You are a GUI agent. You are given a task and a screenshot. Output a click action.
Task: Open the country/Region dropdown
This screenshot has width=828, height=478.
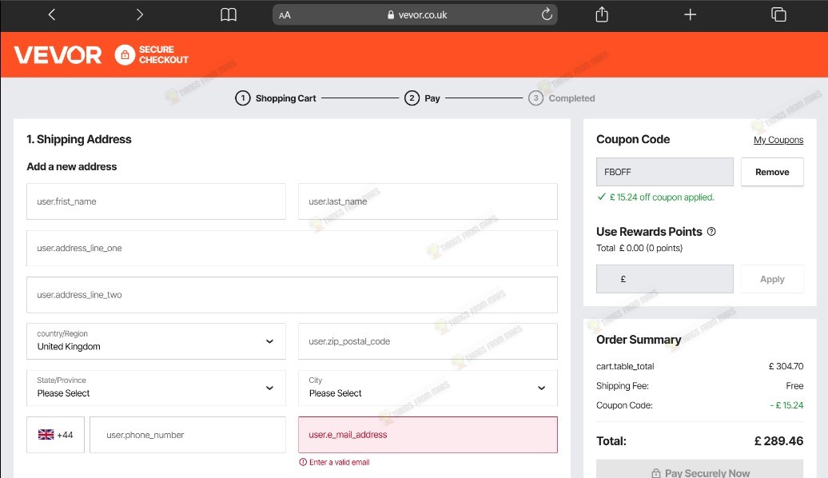click(157, 341)
